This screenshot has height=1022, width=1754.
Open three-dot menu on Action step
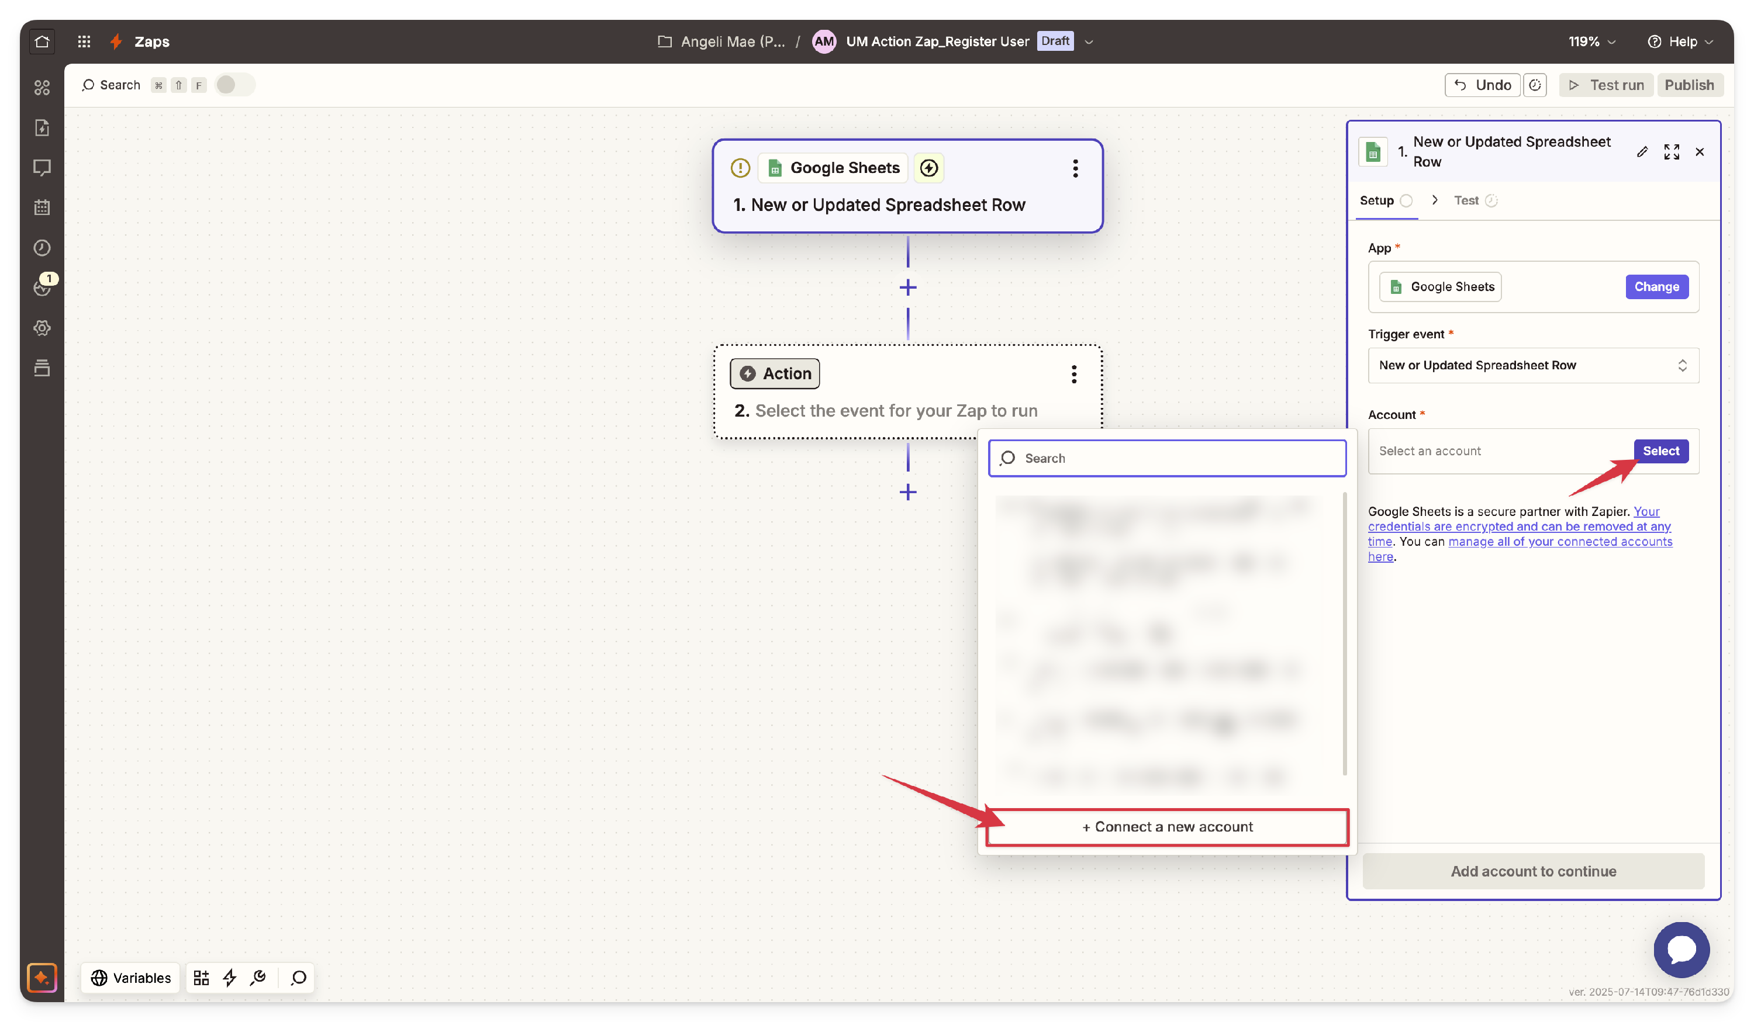pos(1074,375)
